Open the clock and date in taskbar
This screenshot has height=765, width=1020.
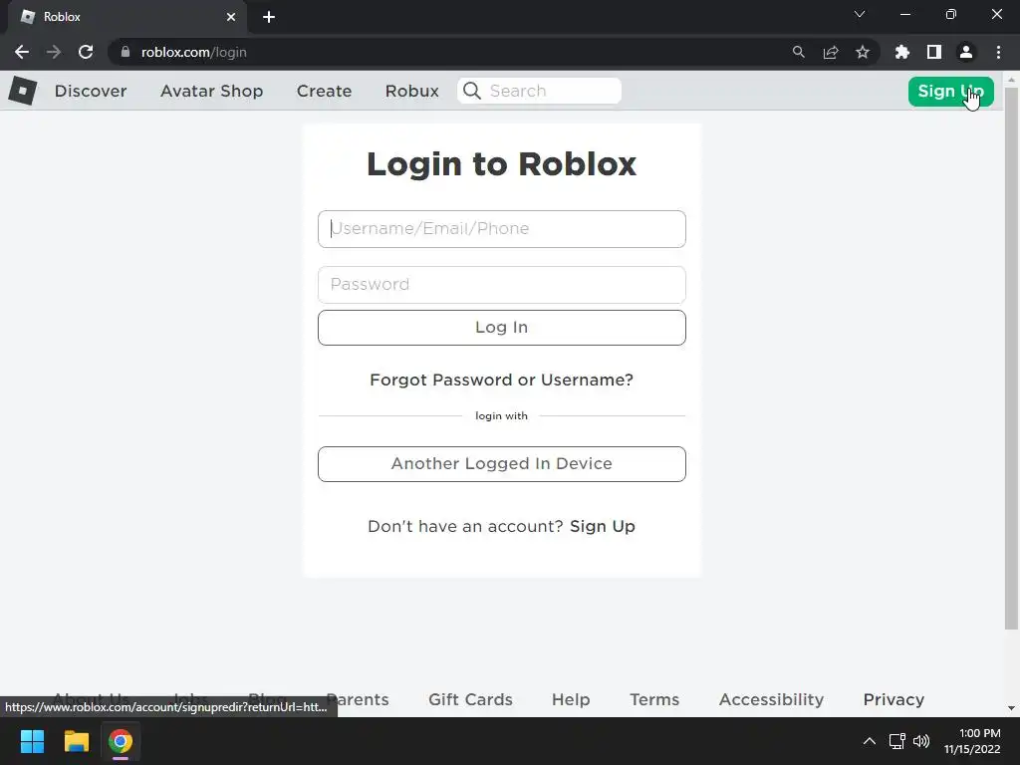tap(972, 741)
